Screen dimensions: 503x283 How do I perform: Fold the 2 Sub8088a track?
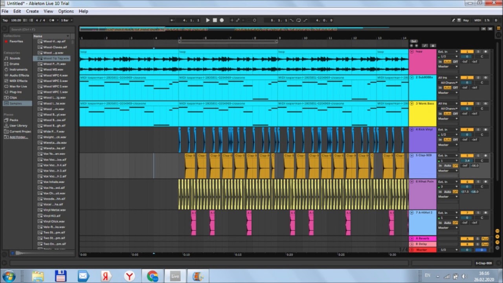[412, 77]
